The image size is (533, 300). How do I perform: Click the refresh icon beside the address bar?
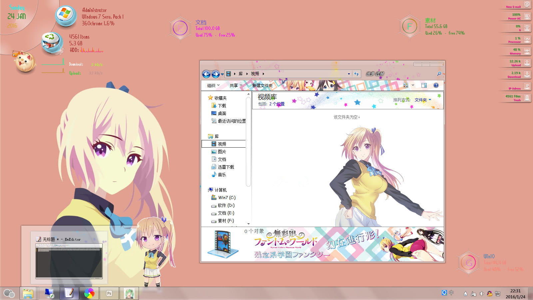pyautogui.click(x=356, y=74)
